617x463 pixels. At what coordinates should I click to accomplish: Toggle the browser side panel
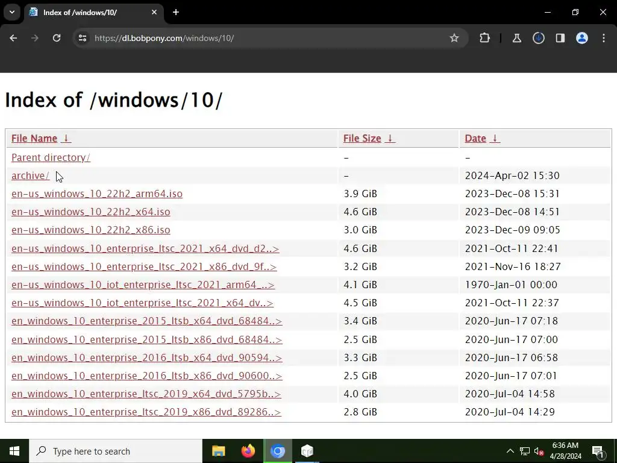pyautogui.click(x=560, y=38)
